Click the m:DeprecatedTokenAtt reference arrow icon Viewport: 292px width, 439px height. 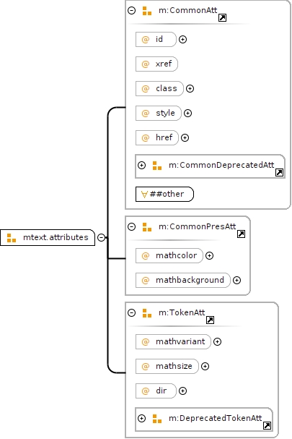click(x=267, y=425)
